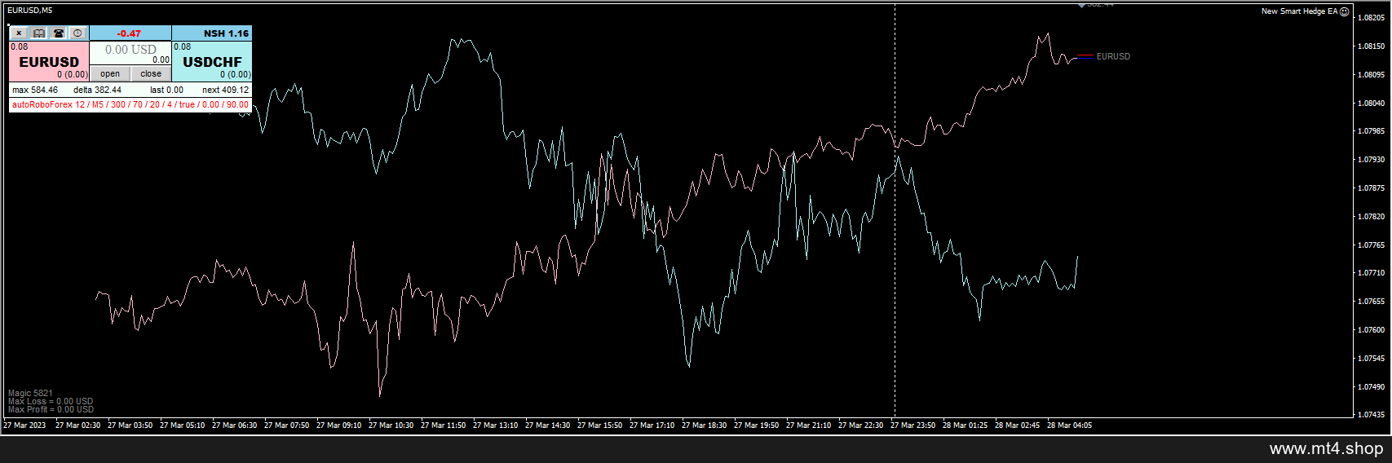Click the 'Magic 5821' text
Screen dimensions: 1392x463
[x=30, y=393]
